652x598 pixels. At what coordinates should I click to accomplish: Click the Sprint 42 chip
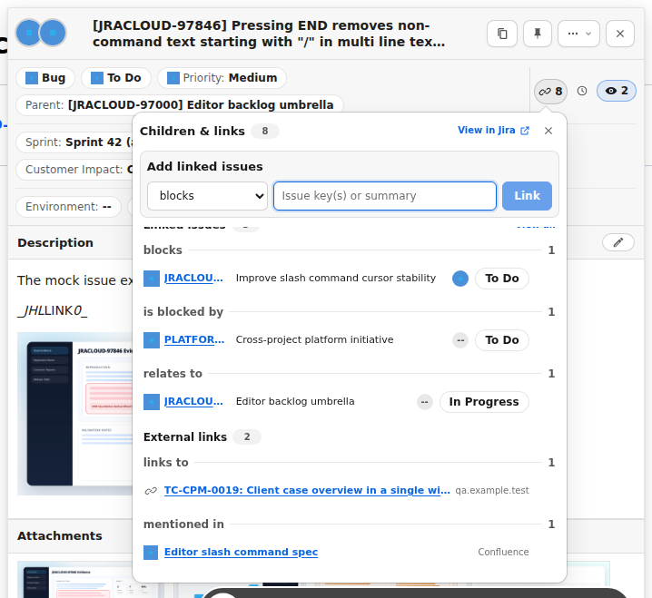(74, 142)
